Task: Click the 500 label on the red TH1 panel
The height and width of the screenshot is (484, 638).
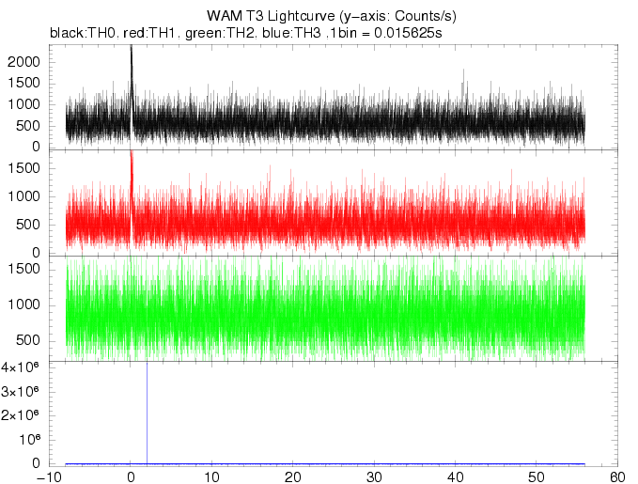Action: tap(28, 225)
